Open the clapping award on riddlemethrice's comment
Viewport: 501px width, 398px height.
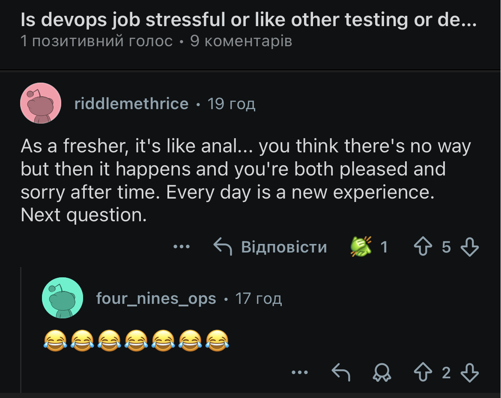point(361,247)
